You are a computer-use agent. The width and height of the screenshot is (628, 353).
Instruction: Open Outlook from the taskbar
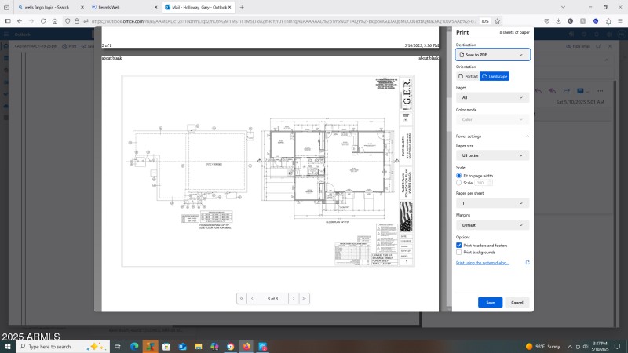coord(181,346)
